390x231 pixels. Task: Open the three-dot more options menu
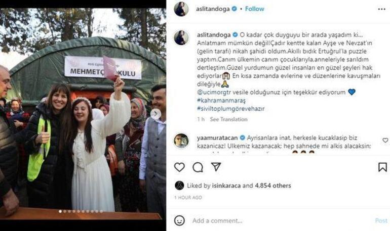(381, 9)
